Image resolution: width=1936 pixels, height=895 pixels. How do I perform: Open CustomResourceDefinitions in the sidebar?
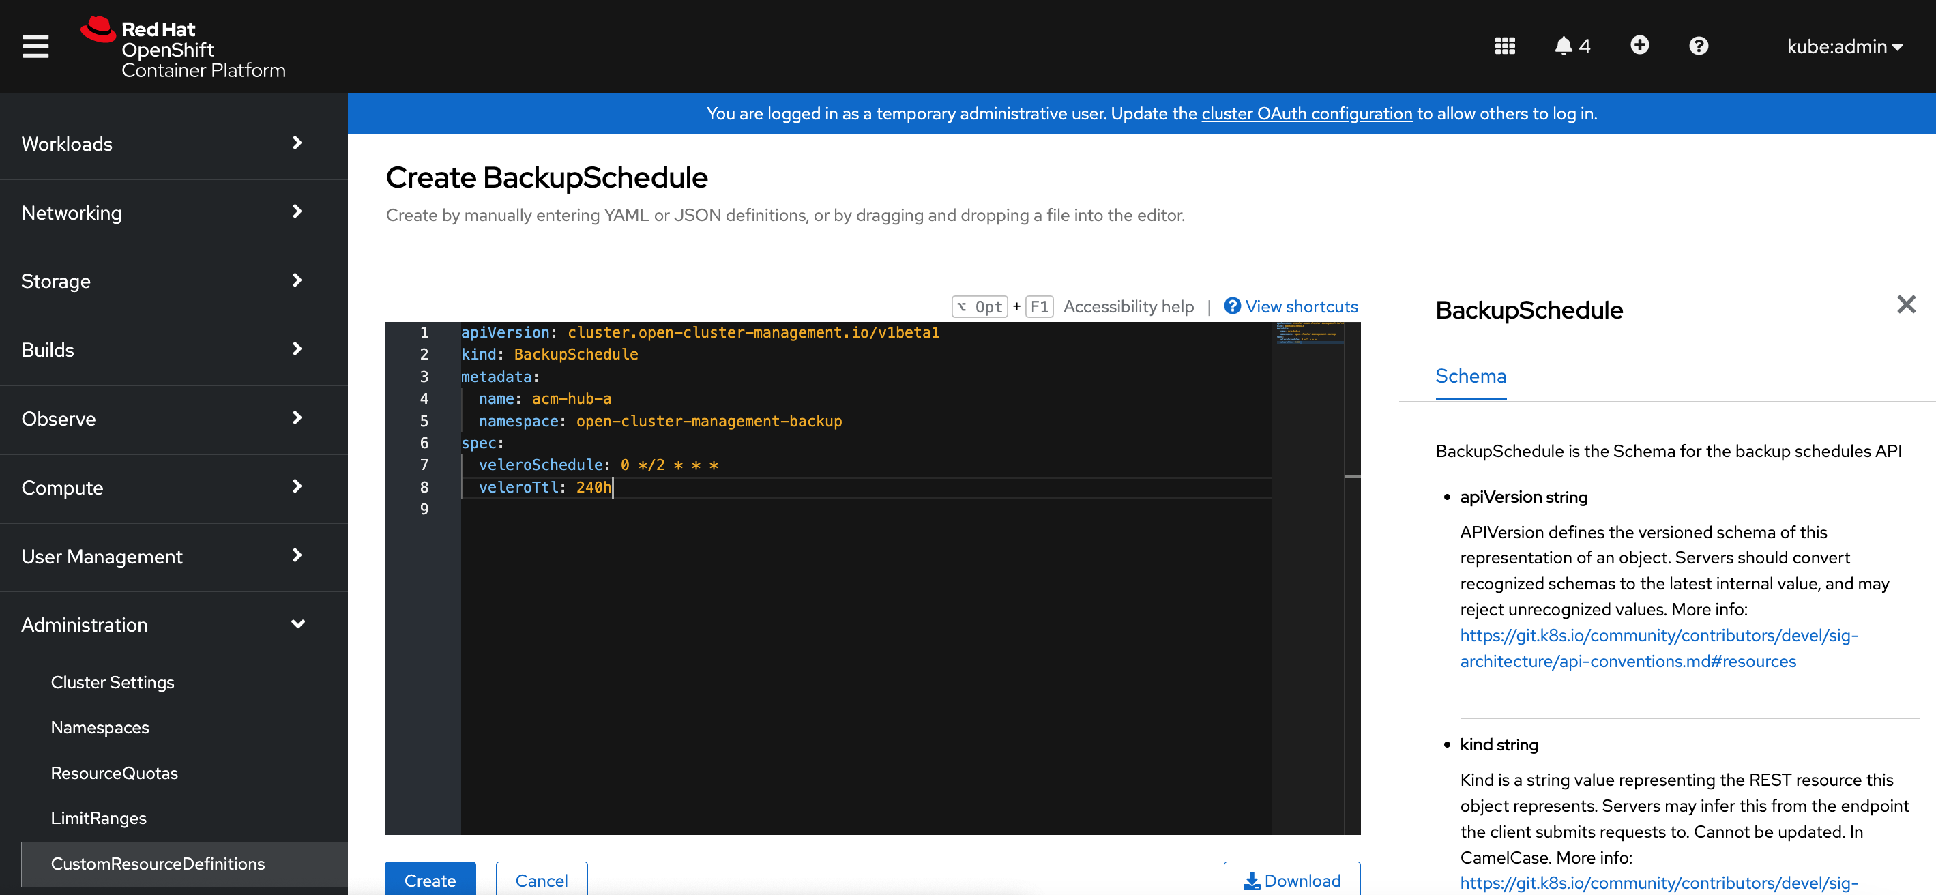tap(158, 864)
